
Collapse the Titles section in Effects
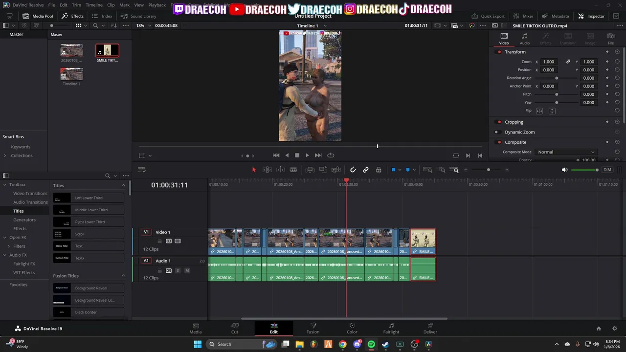[x=123, y=185]
